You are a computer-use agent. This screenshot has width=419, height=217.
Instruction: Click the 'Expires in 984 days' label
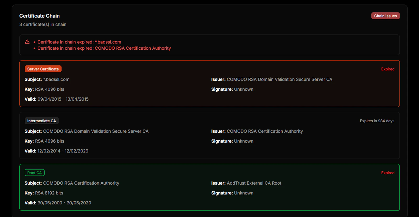coord(377,121)
